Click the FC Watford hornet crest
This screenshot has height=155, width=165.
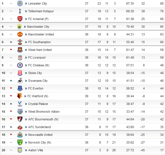point(19,96)
